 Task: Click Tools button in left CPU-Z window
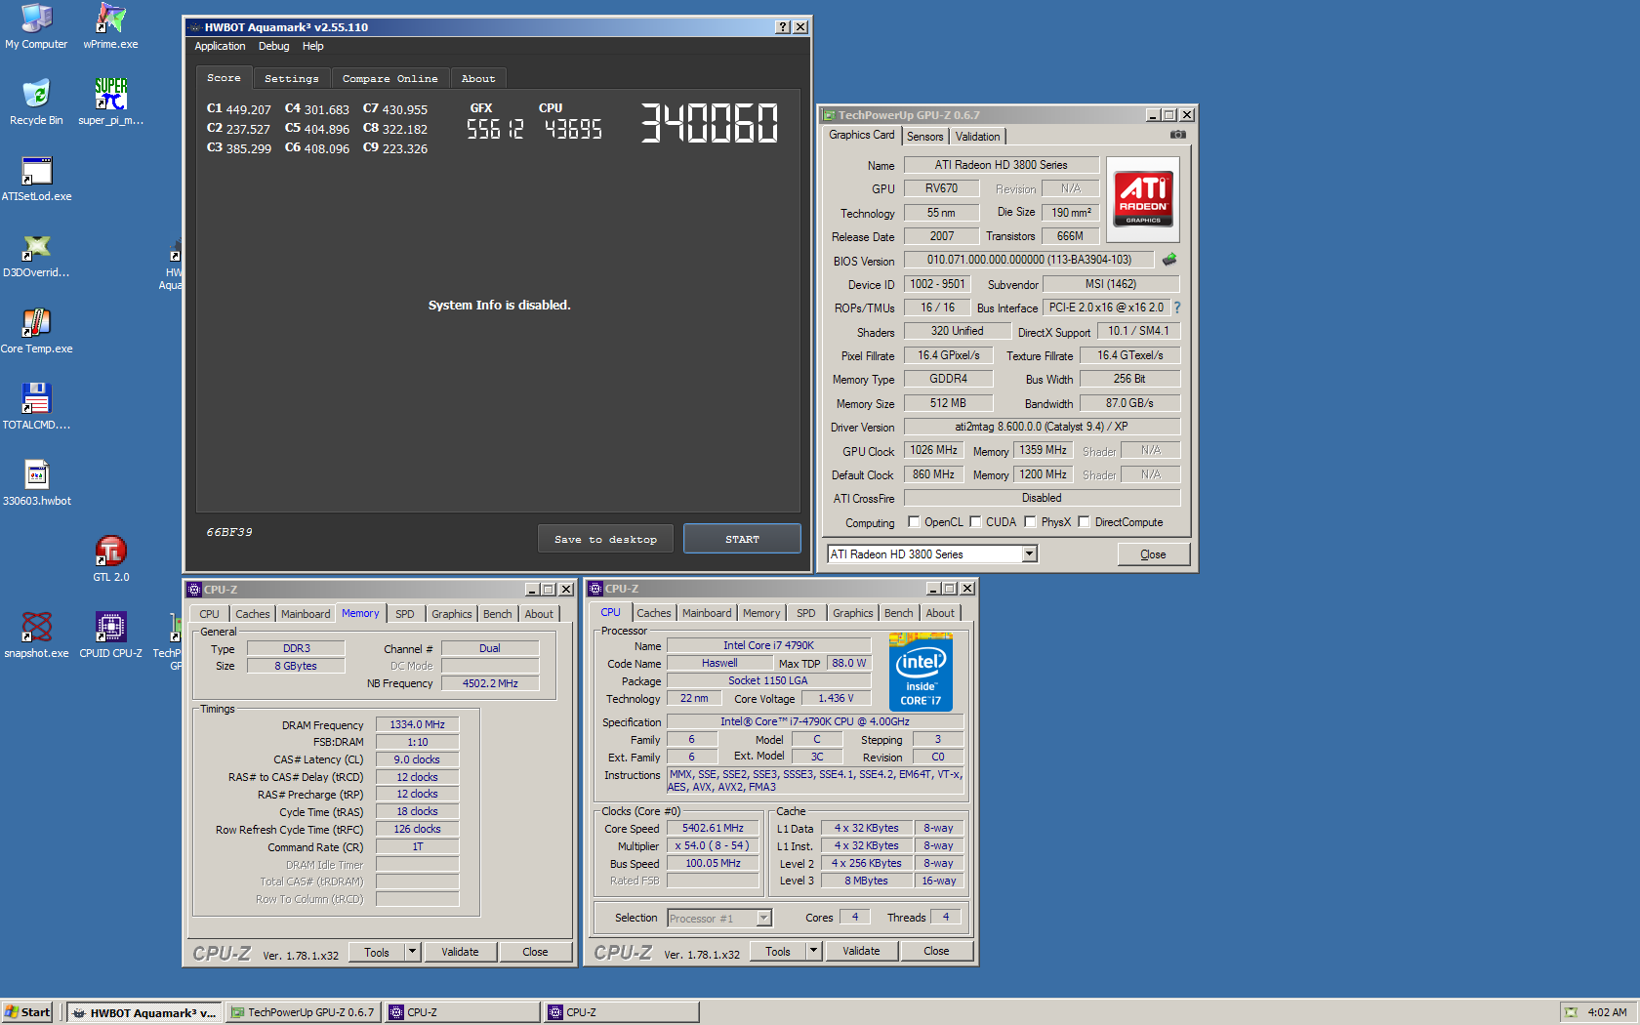(377, 952)
